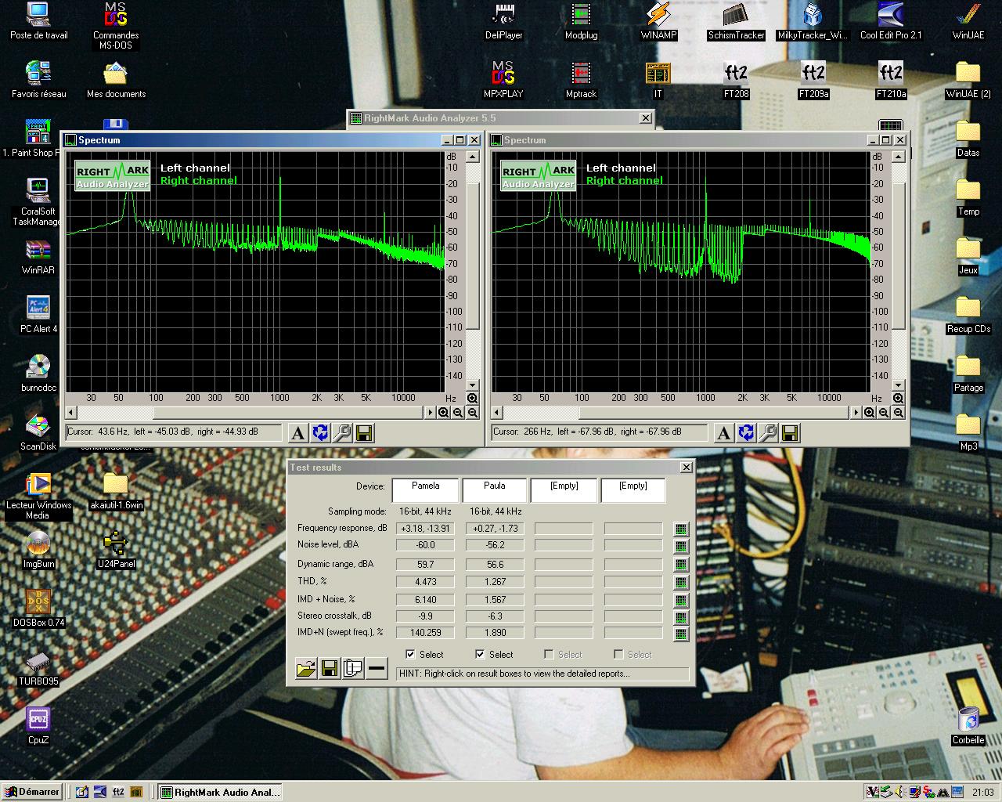The image size is (1002, 802).
Task: Switch to RightMark Audio Analyzer taskbar button
Action: tap(219, 792)
